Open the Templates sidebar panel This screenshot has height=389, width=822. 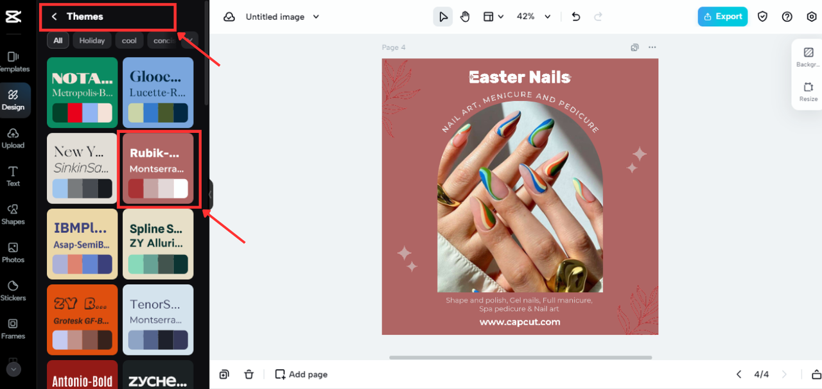pos(13,62)
